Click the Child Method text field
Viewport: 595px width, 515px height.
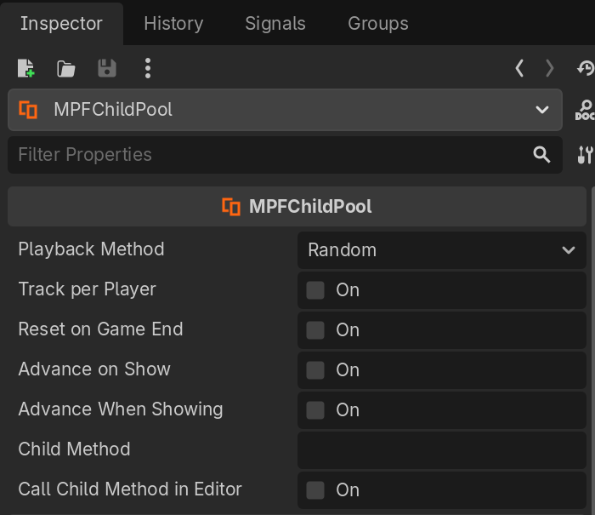point(441,449)
